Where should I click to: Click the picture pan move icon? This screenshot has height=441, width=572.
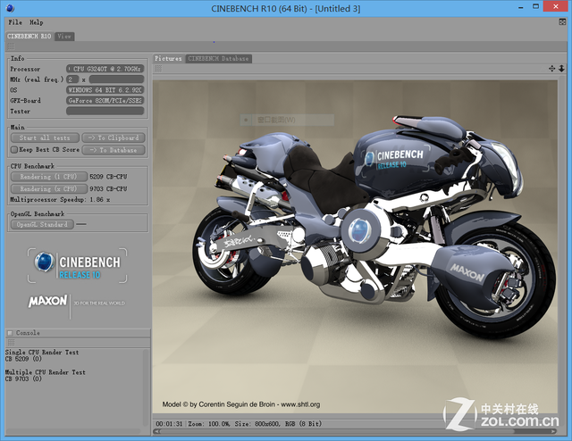pos(552,68)
